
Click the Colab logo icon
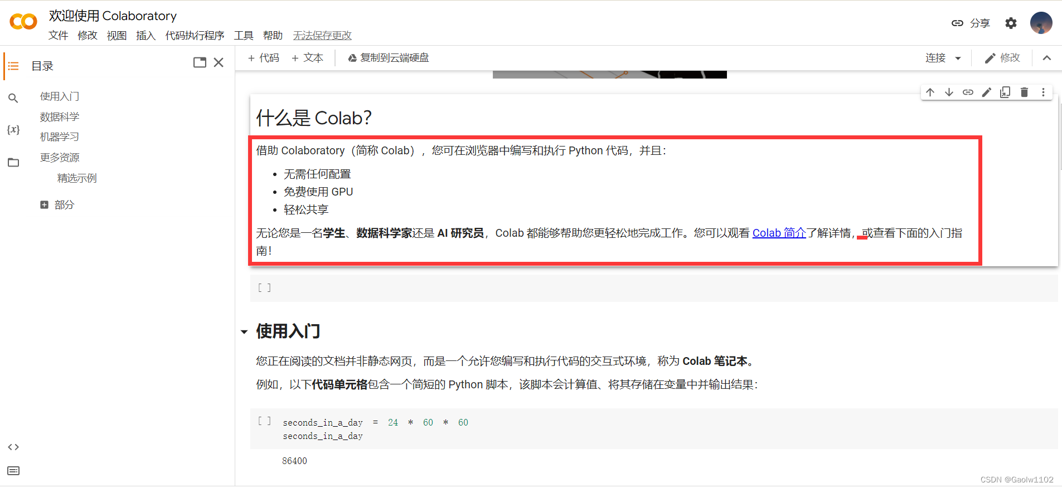coord(23,22)
